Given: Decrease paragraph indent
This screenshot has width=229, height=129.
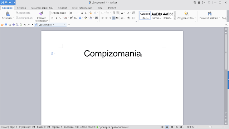Looking at the screenshot, I should pos(114,13).
